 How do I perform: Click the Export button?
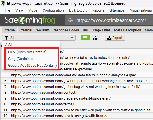click(115, 38)
